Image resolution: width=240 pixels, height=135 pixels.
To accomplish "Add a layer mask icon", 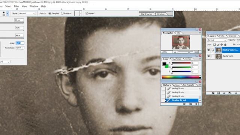I will (x=219, y=93).
